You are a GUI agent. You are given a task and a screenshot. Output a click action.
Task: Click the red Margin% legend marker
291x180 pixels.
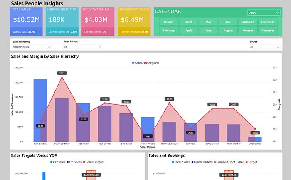point(145,63)
